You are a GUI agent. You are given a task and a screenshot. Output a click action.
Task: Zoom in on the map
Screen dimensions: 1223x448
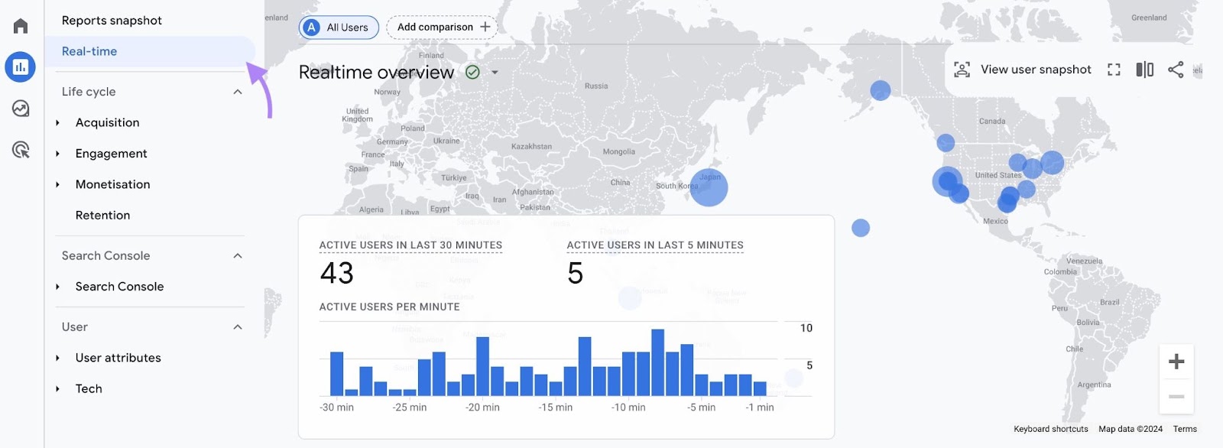(x=1176, y=362)
